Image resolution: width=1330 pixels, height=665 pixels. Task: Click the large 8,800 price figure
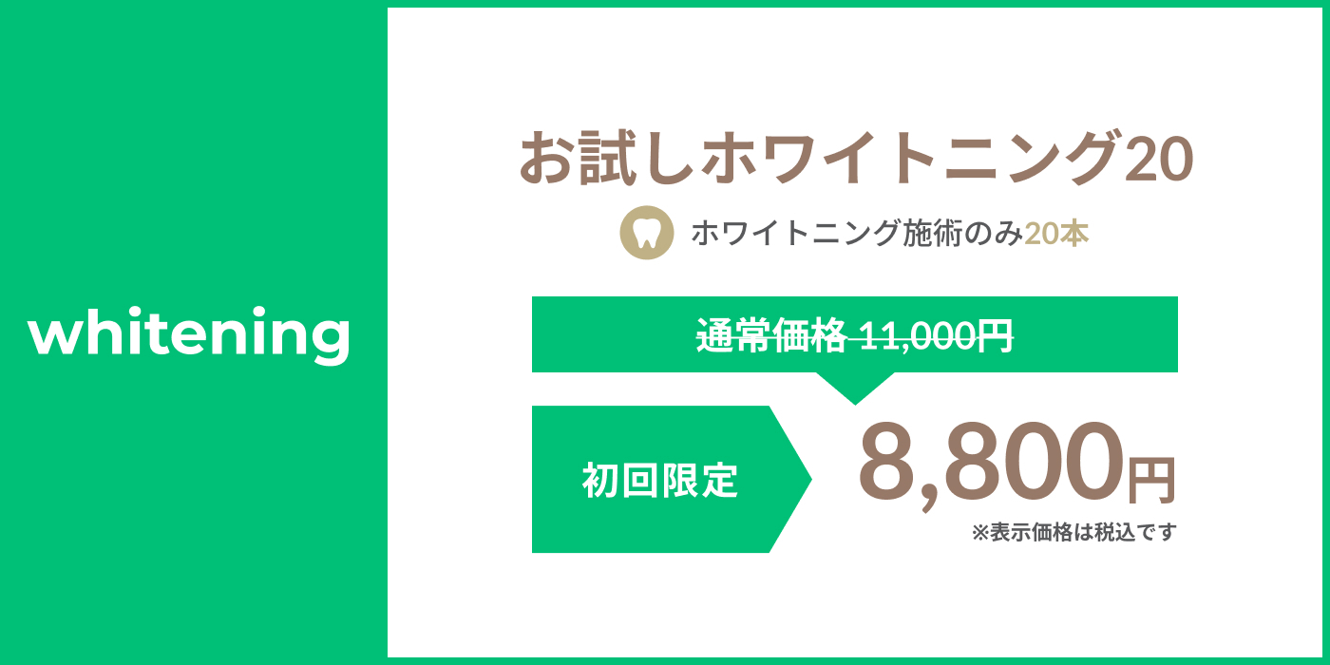point(990,463)
